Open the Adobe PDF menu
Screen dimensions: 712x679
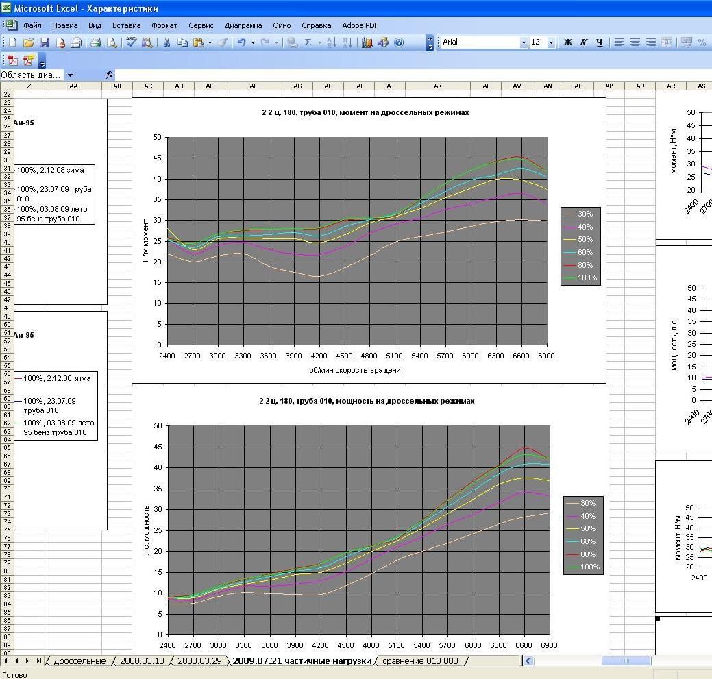pyautogui.click(x=360, y=25)
